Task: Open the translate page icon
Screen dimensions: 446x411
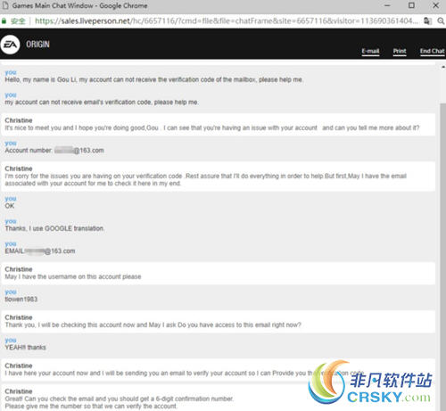Action: [x=427, y=21]
